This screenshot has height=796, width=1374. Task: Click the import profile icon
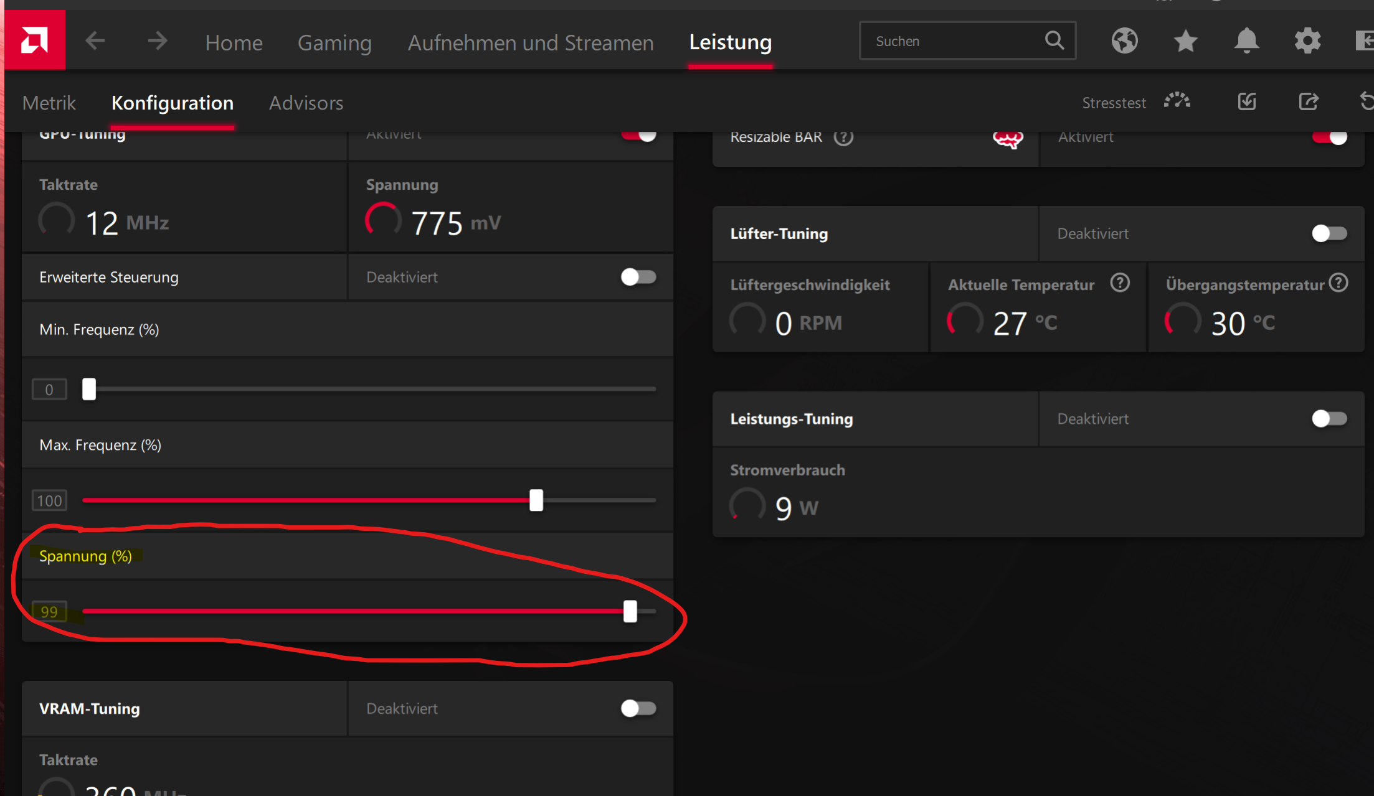pyautogui.click(x=1247, y=101)
